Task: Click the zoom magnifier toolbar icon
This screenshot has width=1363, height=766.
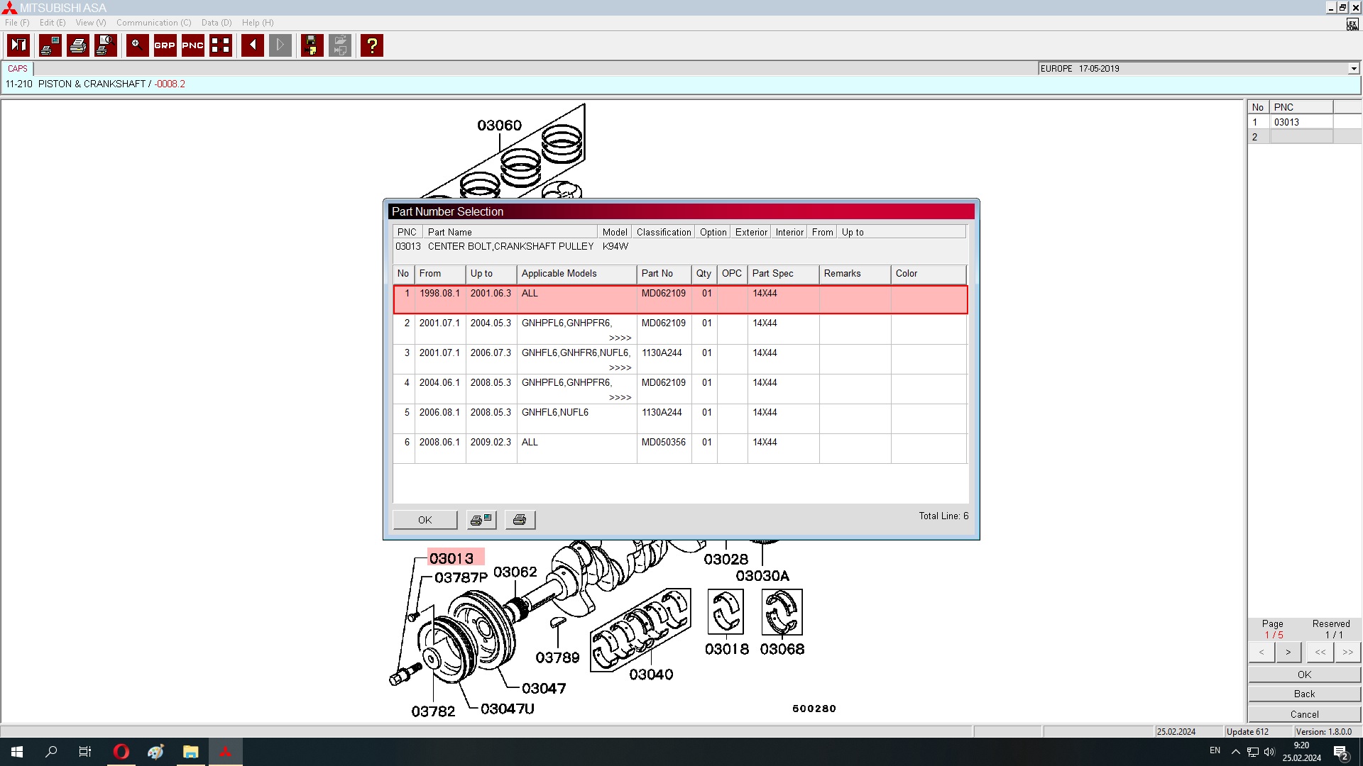Action: tap(137, 45)
